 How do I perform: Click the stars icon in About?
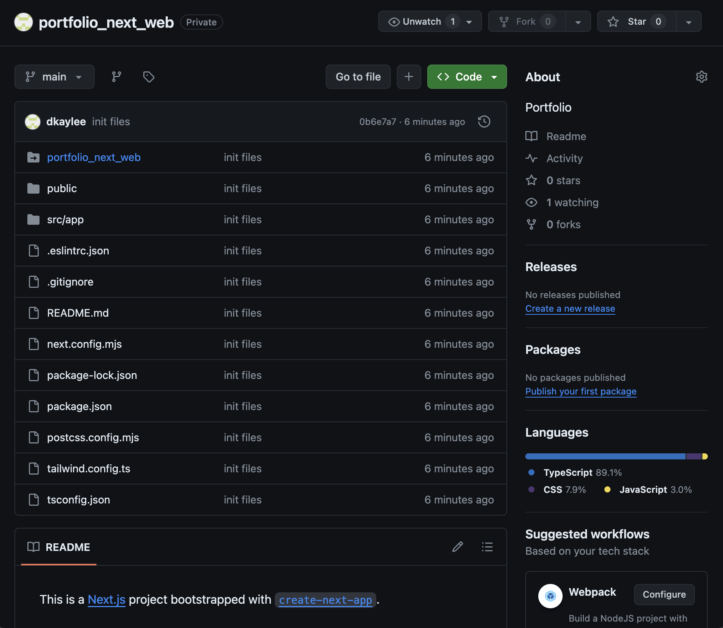point(531,180)
